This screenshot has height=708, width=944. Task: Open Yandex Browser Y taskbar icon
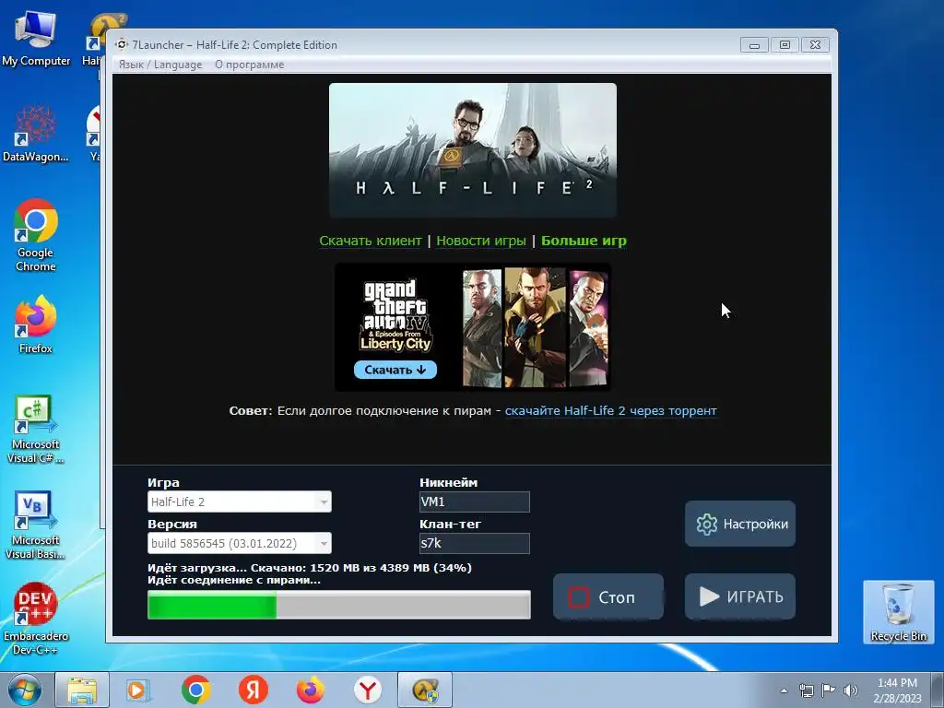[x=367, y=690]
